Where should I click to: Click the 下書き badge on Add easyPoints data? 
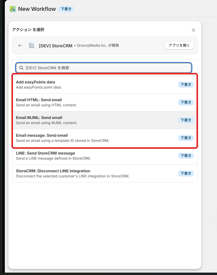click(x=186, y=85)
